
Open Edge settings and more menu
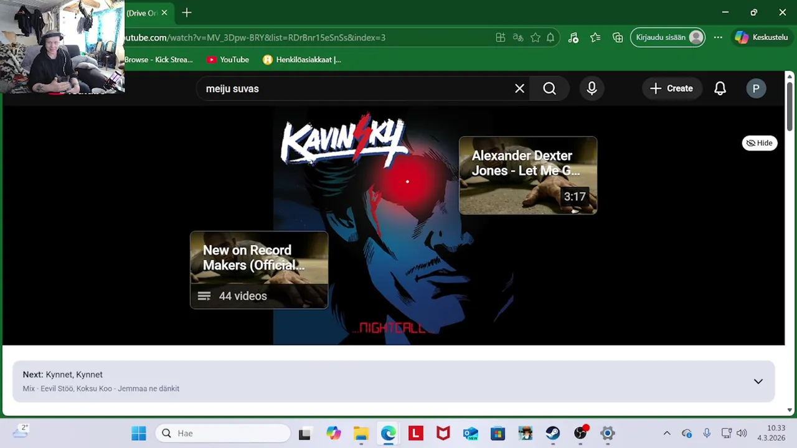click(x=718, y=37)
